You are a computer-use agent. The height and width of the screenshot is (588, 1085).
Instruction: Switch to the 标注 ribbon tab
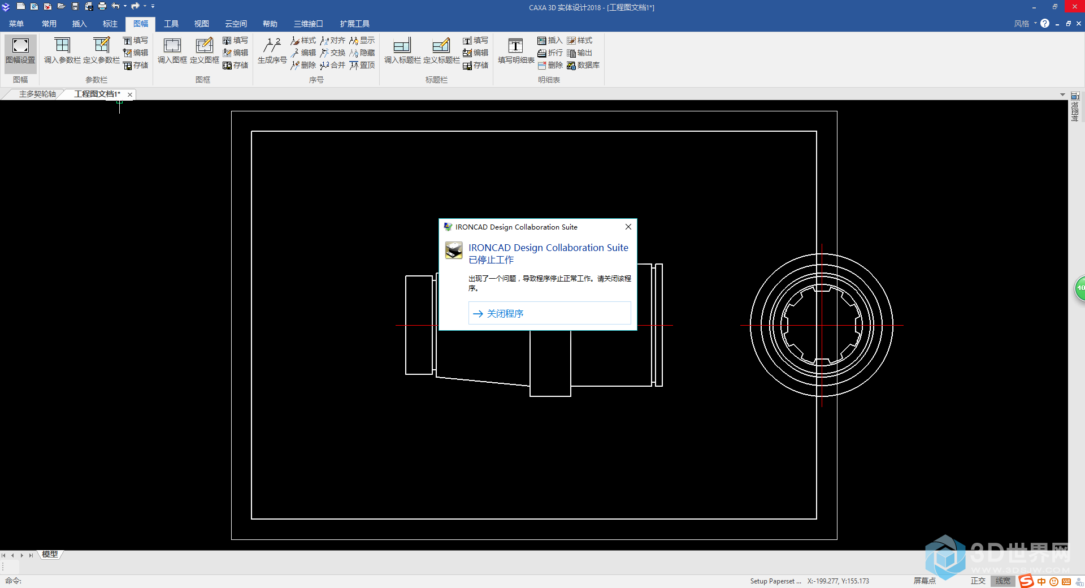(x=110, y=24)
